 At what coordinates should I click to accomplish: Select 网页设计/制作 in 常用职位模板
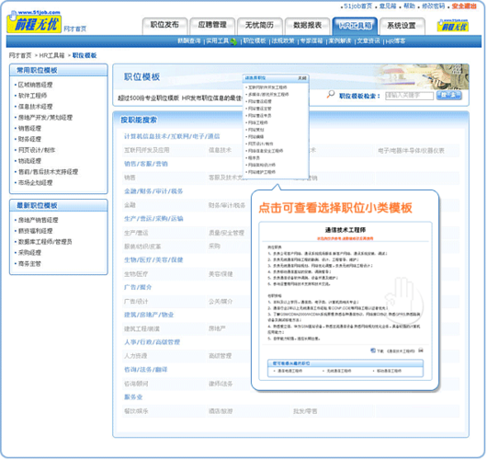tap(37, 150)
